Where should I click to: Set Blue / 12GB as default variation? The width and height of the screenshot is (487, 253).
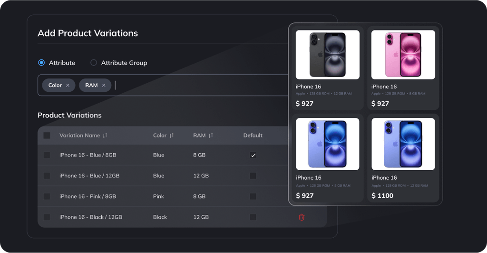pyautogui.click(x=253, y=176)
